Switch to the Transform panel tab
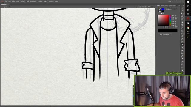Image resolution: width=191 pixels, height=107 pixels. 170,5
